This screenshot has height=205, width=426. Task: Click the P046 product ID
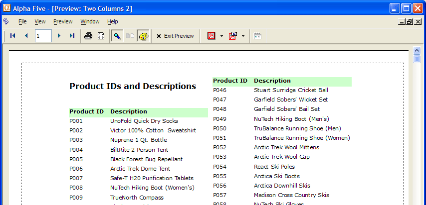[219, 90]
